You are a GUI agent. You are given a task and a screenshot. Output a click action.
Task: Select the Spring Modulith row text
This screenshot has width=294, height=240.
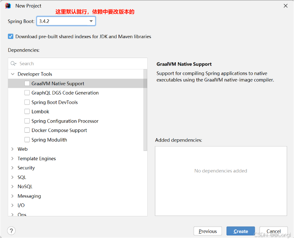pos(49,140)
